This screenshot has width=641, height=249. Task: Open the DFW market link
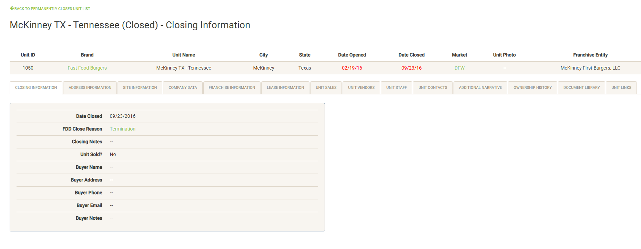click(x=459, y=68)
